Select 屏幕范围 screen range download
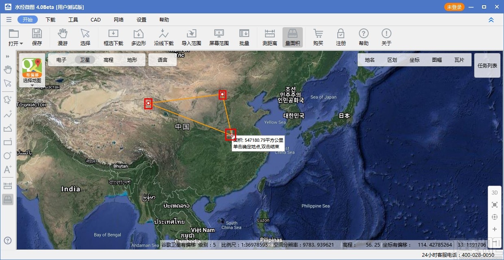 [x=219, y=37]
